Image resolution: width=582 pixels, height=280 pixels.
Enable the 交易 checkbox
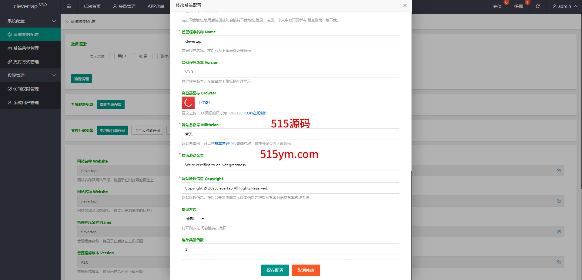(x=133, y=56)
